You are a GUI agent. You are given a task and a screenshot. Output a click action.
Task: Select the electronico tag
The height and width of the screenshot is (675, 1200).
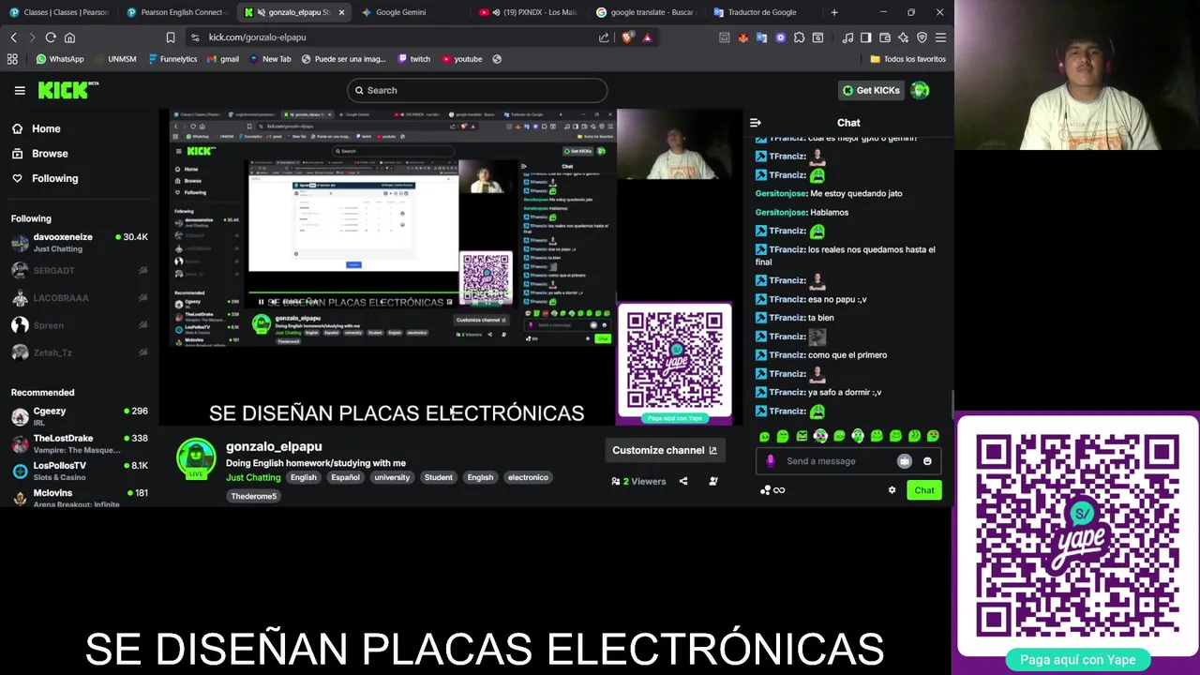click(x=528, y=477)
